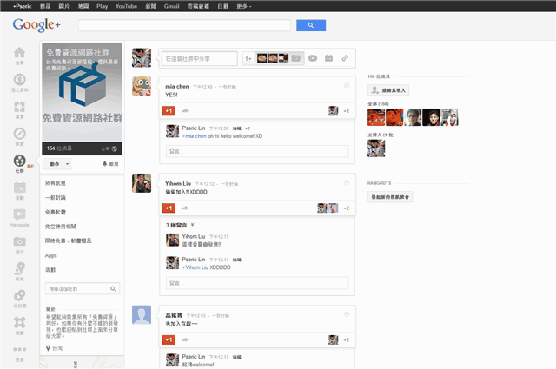
Task: Click +Pseric in the top bar
Action: [x=23, y=6]
